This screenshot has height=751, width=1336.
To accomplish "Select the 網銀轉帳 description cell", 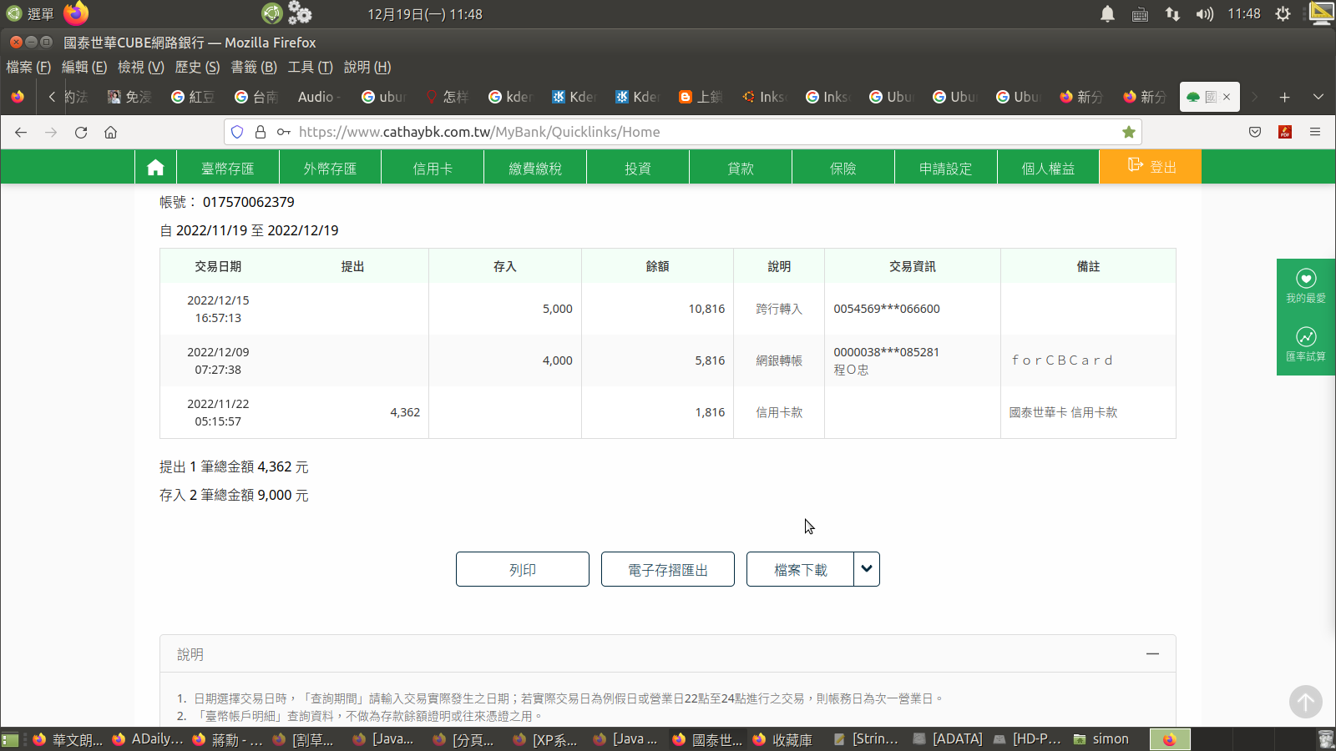I will [779, 360].
